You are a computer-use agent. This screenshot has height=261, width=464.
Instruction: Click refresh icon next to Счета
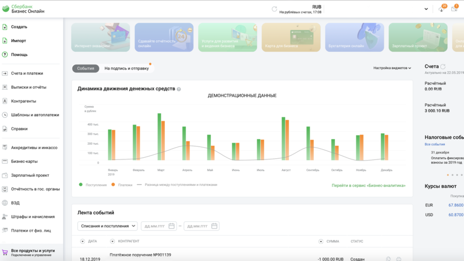tap(443, 67)
